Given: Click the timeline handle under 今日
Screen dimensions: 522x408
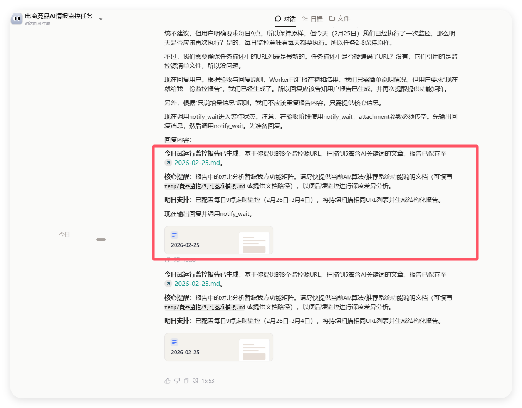Looking at the screenshot, I should click(101, 240).
